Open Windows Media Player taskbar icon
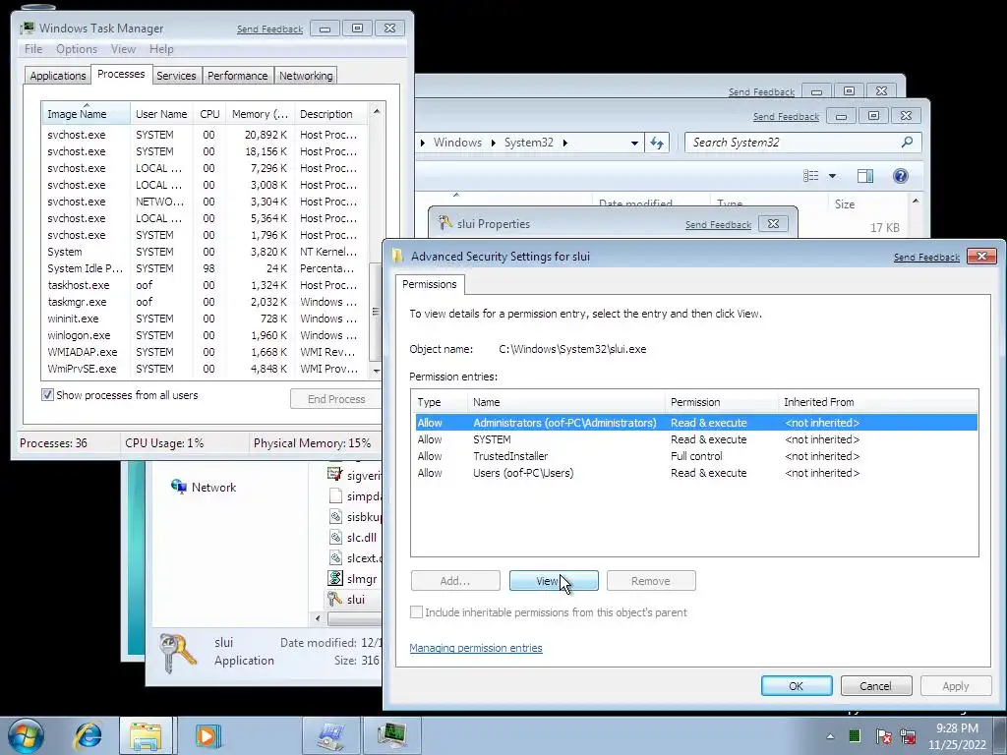 (x=207, y=735)
